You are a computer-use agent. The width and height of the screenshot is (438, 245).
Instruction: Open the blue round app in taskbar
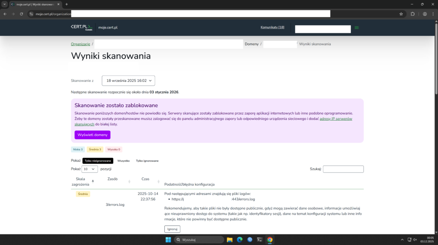pos(250,240)
